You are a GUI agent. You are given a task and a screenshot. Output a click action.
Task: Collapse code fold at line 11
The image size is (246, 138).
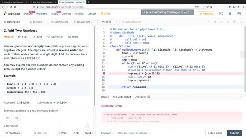[x=106, y=63]
